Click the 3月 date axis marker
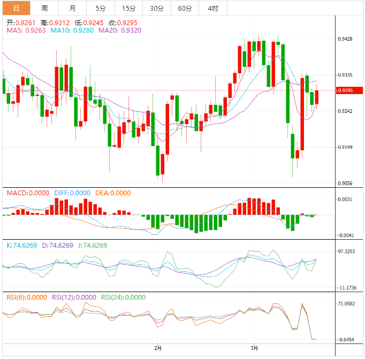 click(x=254, y=348)
